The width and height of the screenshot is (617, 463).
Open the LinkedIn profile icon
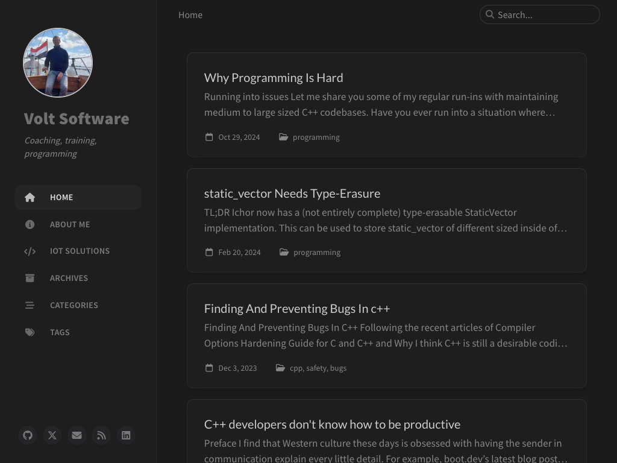coord(126,435)
